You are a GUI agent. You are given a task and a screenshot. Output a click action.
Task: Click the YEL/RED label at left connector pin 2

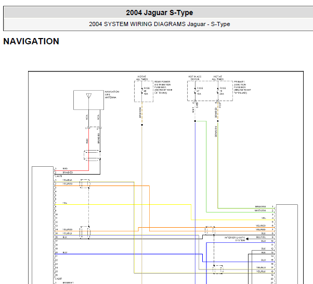pyautogui.click(x=67, y=184)
